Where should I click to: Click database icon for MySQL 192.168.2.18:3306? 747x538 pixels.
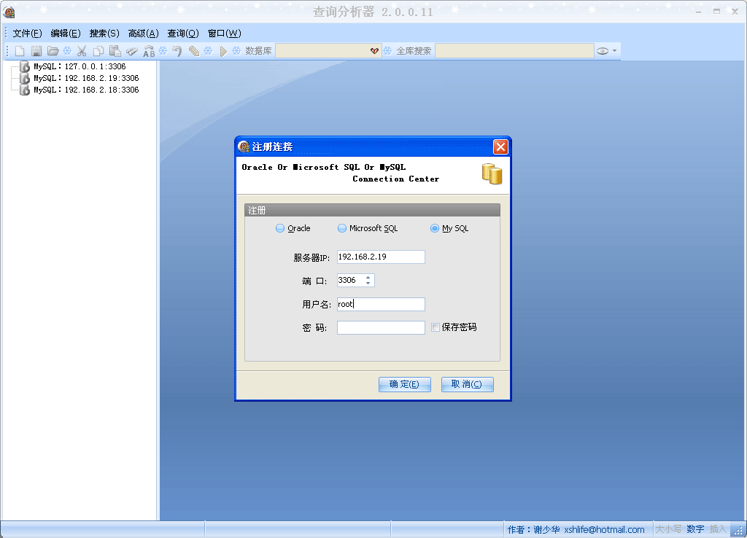point(25,90)
